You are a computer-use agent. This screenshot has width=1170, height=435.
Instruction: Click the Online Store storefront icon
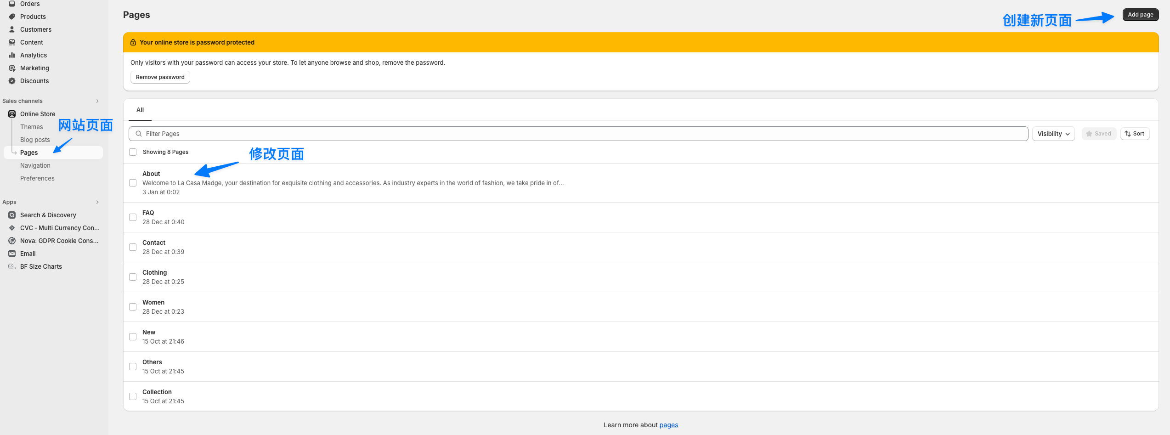(x=12, y=114)
